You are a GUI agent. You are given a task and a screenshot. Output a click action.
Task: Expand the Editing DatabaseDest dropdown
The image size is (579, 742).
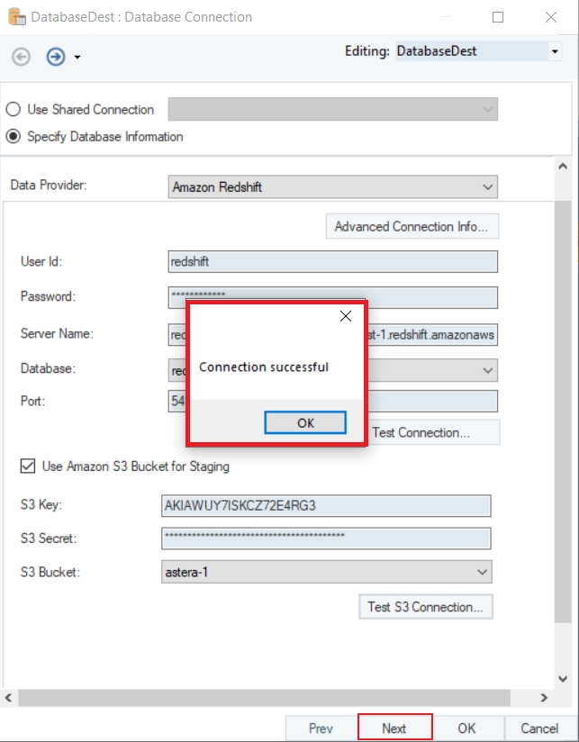555,52
